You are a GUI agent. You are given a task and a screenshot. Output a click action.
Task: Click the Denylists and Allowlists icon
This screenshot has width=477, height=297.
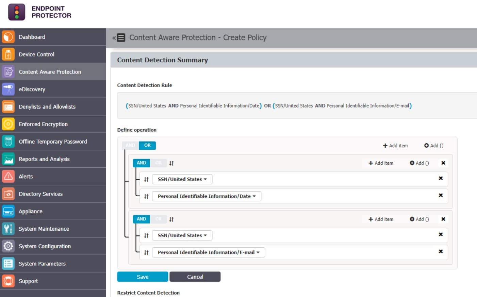pos(8,106)
